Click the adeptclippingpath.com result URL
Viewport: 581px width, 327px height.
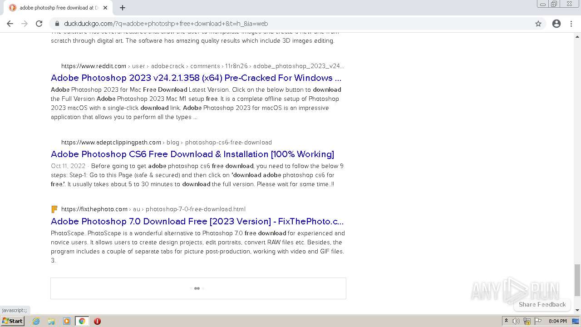click(167, 142)
